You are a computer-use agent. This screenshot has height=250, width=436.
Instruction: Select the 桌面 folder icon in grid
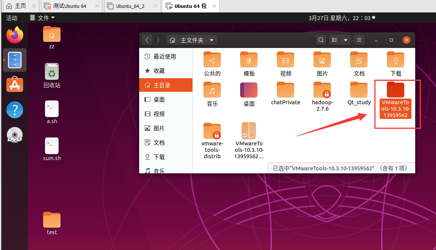tap(249, 94)
